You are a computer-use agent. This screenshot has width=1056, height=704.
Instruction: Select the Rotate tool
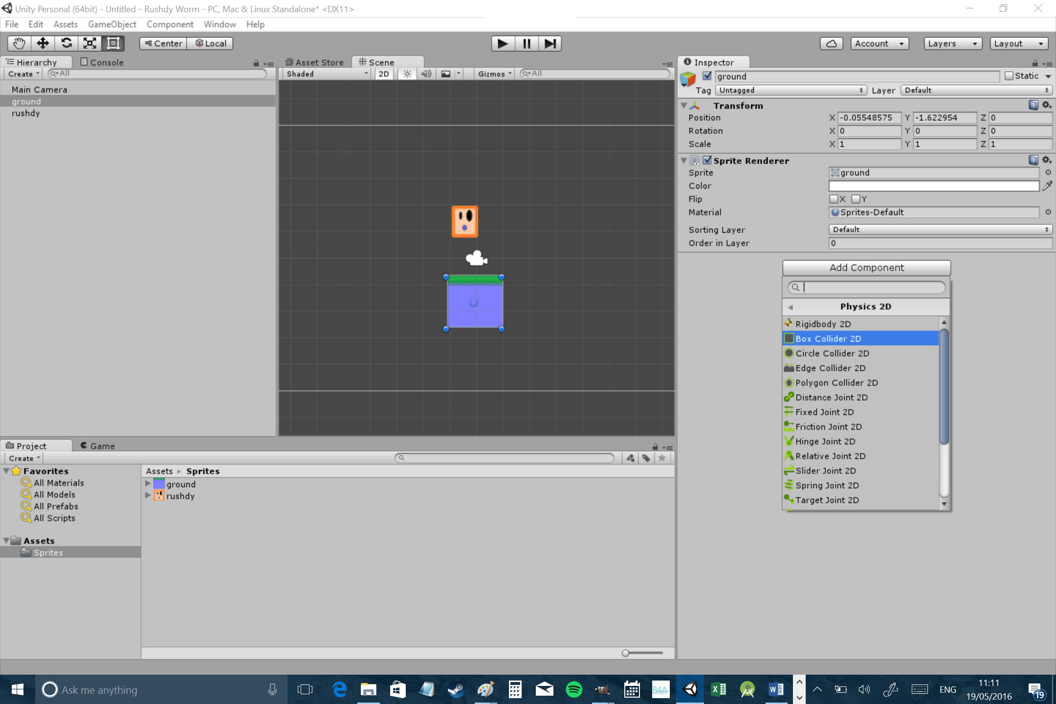[66, 44]
